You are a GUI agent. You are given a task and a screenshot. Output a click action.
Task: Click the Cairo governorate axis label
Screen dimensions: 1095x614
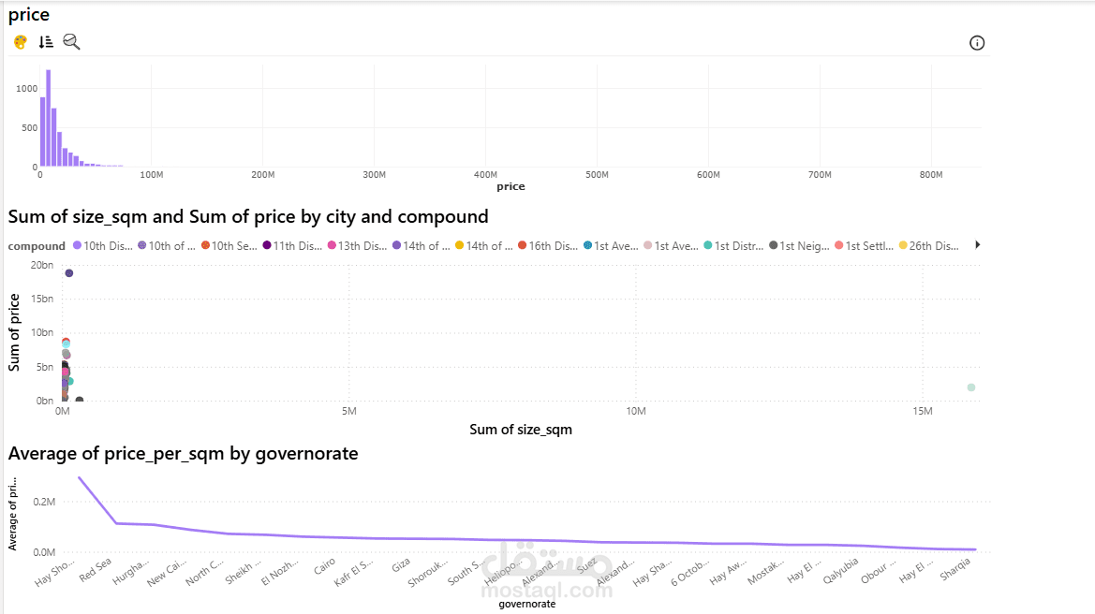[324, 566]
